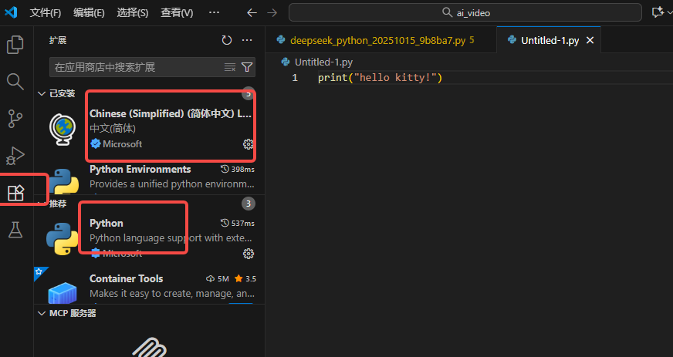Open the Search view in activity bar

pos(15,82)
